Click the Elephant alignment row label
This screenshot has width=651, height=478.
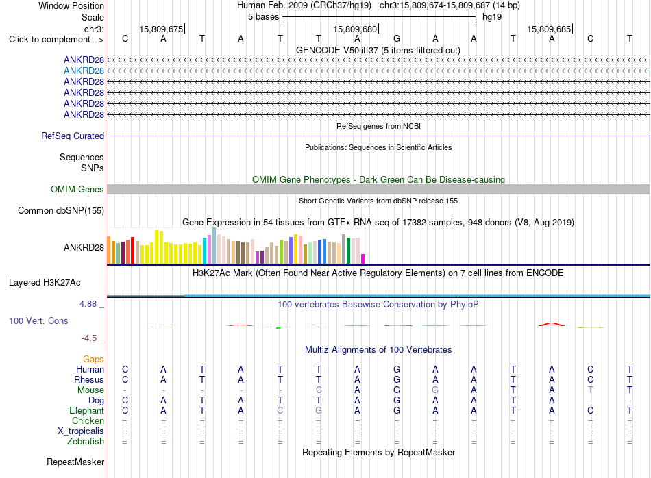click(x=86, y=411)
